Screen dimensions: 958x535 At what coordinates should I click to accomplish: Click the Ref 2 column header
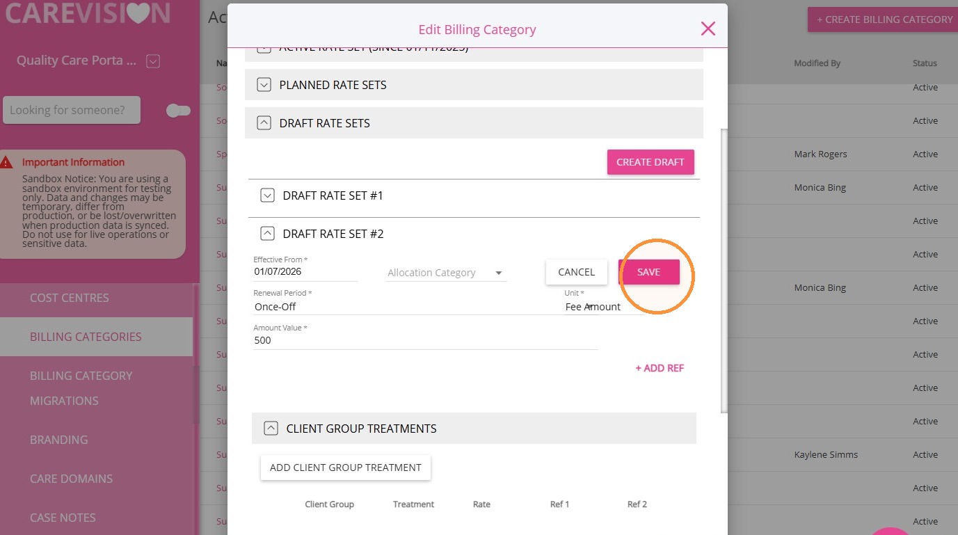coord(637,504)
